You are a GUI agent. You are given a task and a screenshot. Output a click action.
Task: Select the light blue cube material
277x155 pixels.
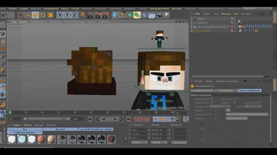point(22,139)
